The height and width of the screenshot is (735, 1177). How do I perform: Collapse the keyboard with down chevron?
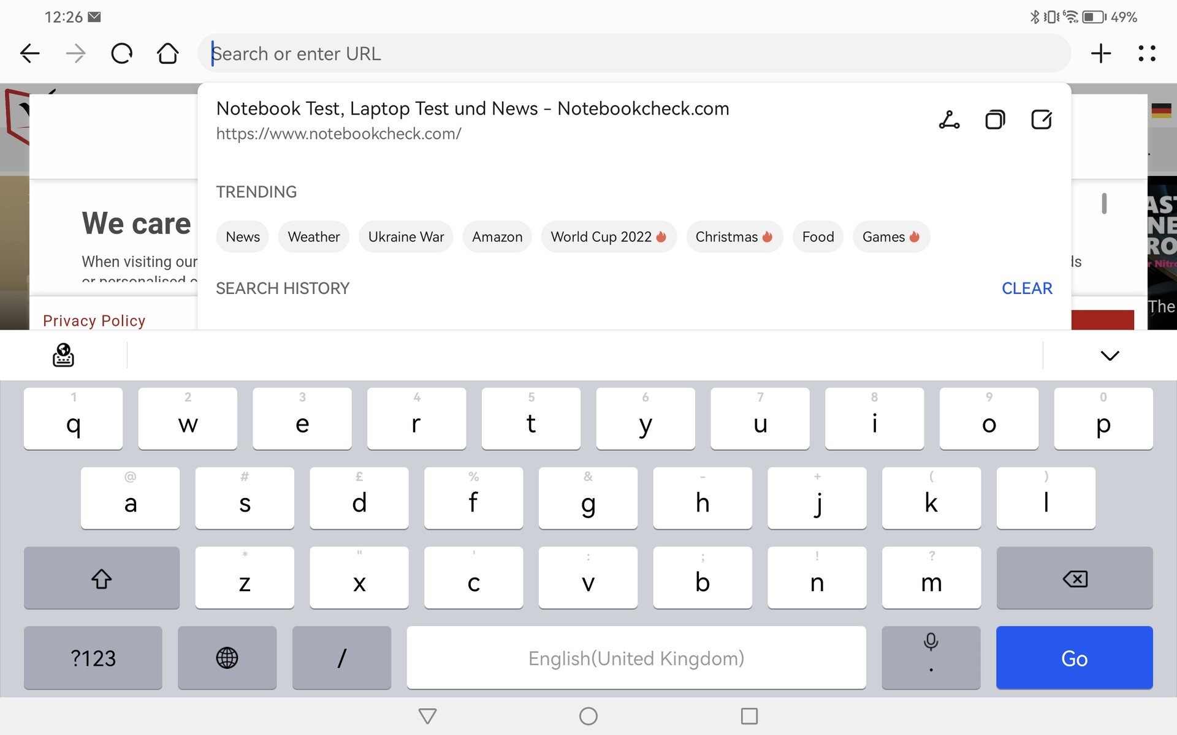(x=1110, y=355)
